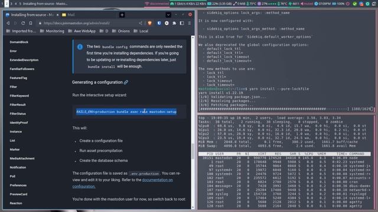The width and height of the screenshot is (378, 212).
Task: Open ExtendedDescription in docs sidebar
Action: point(24,60)
